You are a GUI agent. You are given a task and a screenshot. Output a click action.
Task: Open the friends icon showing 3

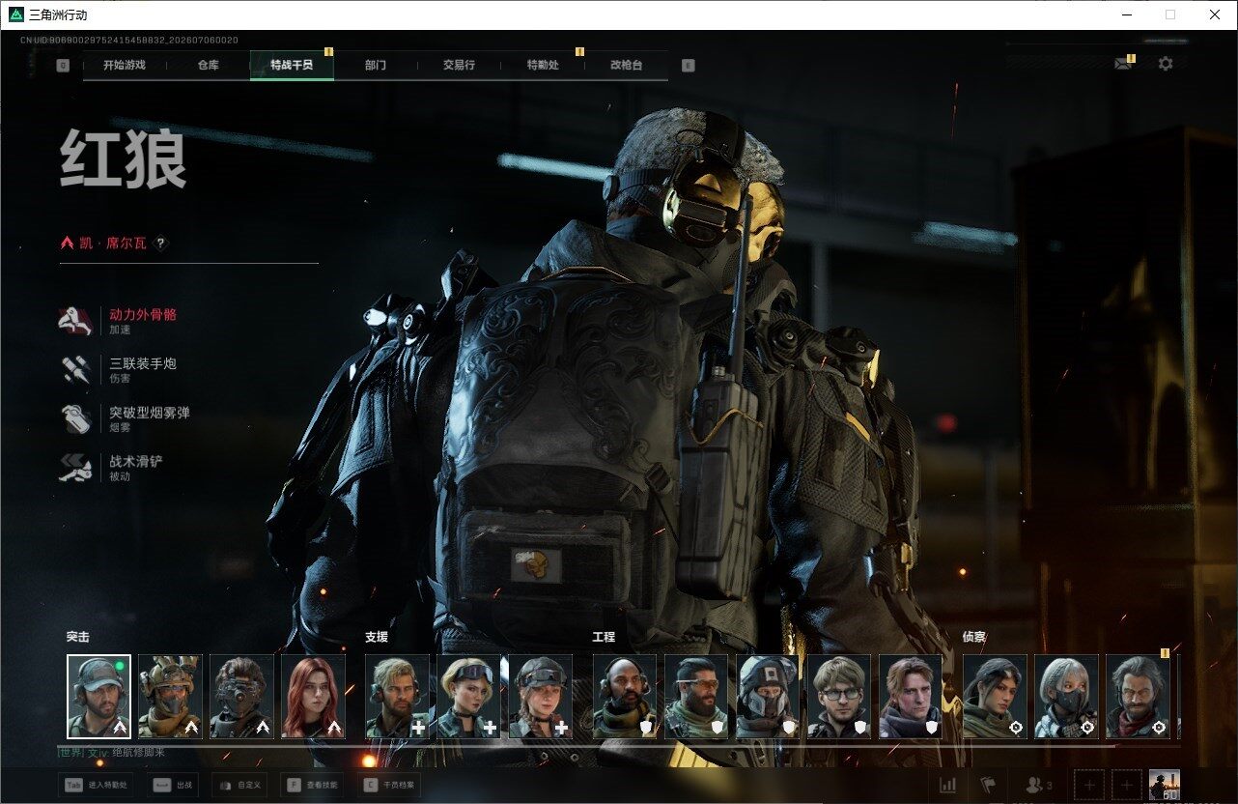[1039, 785]
